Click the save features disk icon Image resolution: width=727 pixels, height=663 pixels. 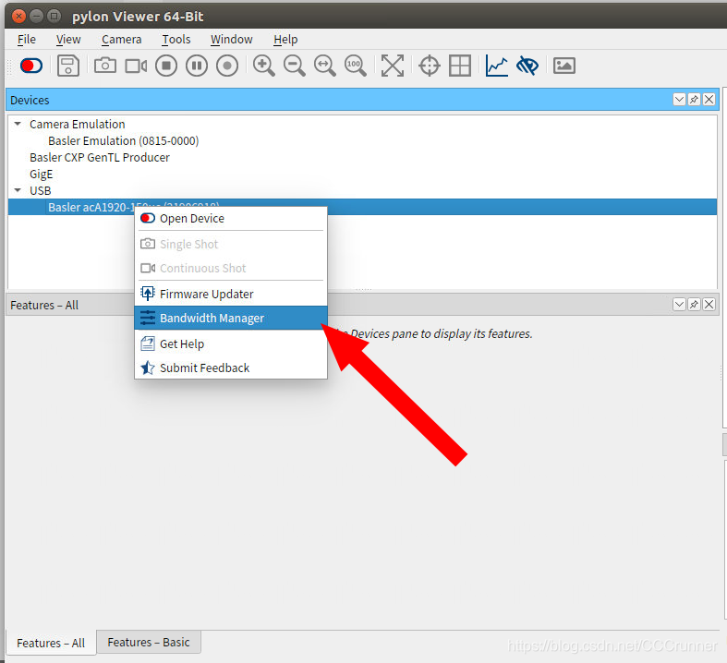[68, 66]
